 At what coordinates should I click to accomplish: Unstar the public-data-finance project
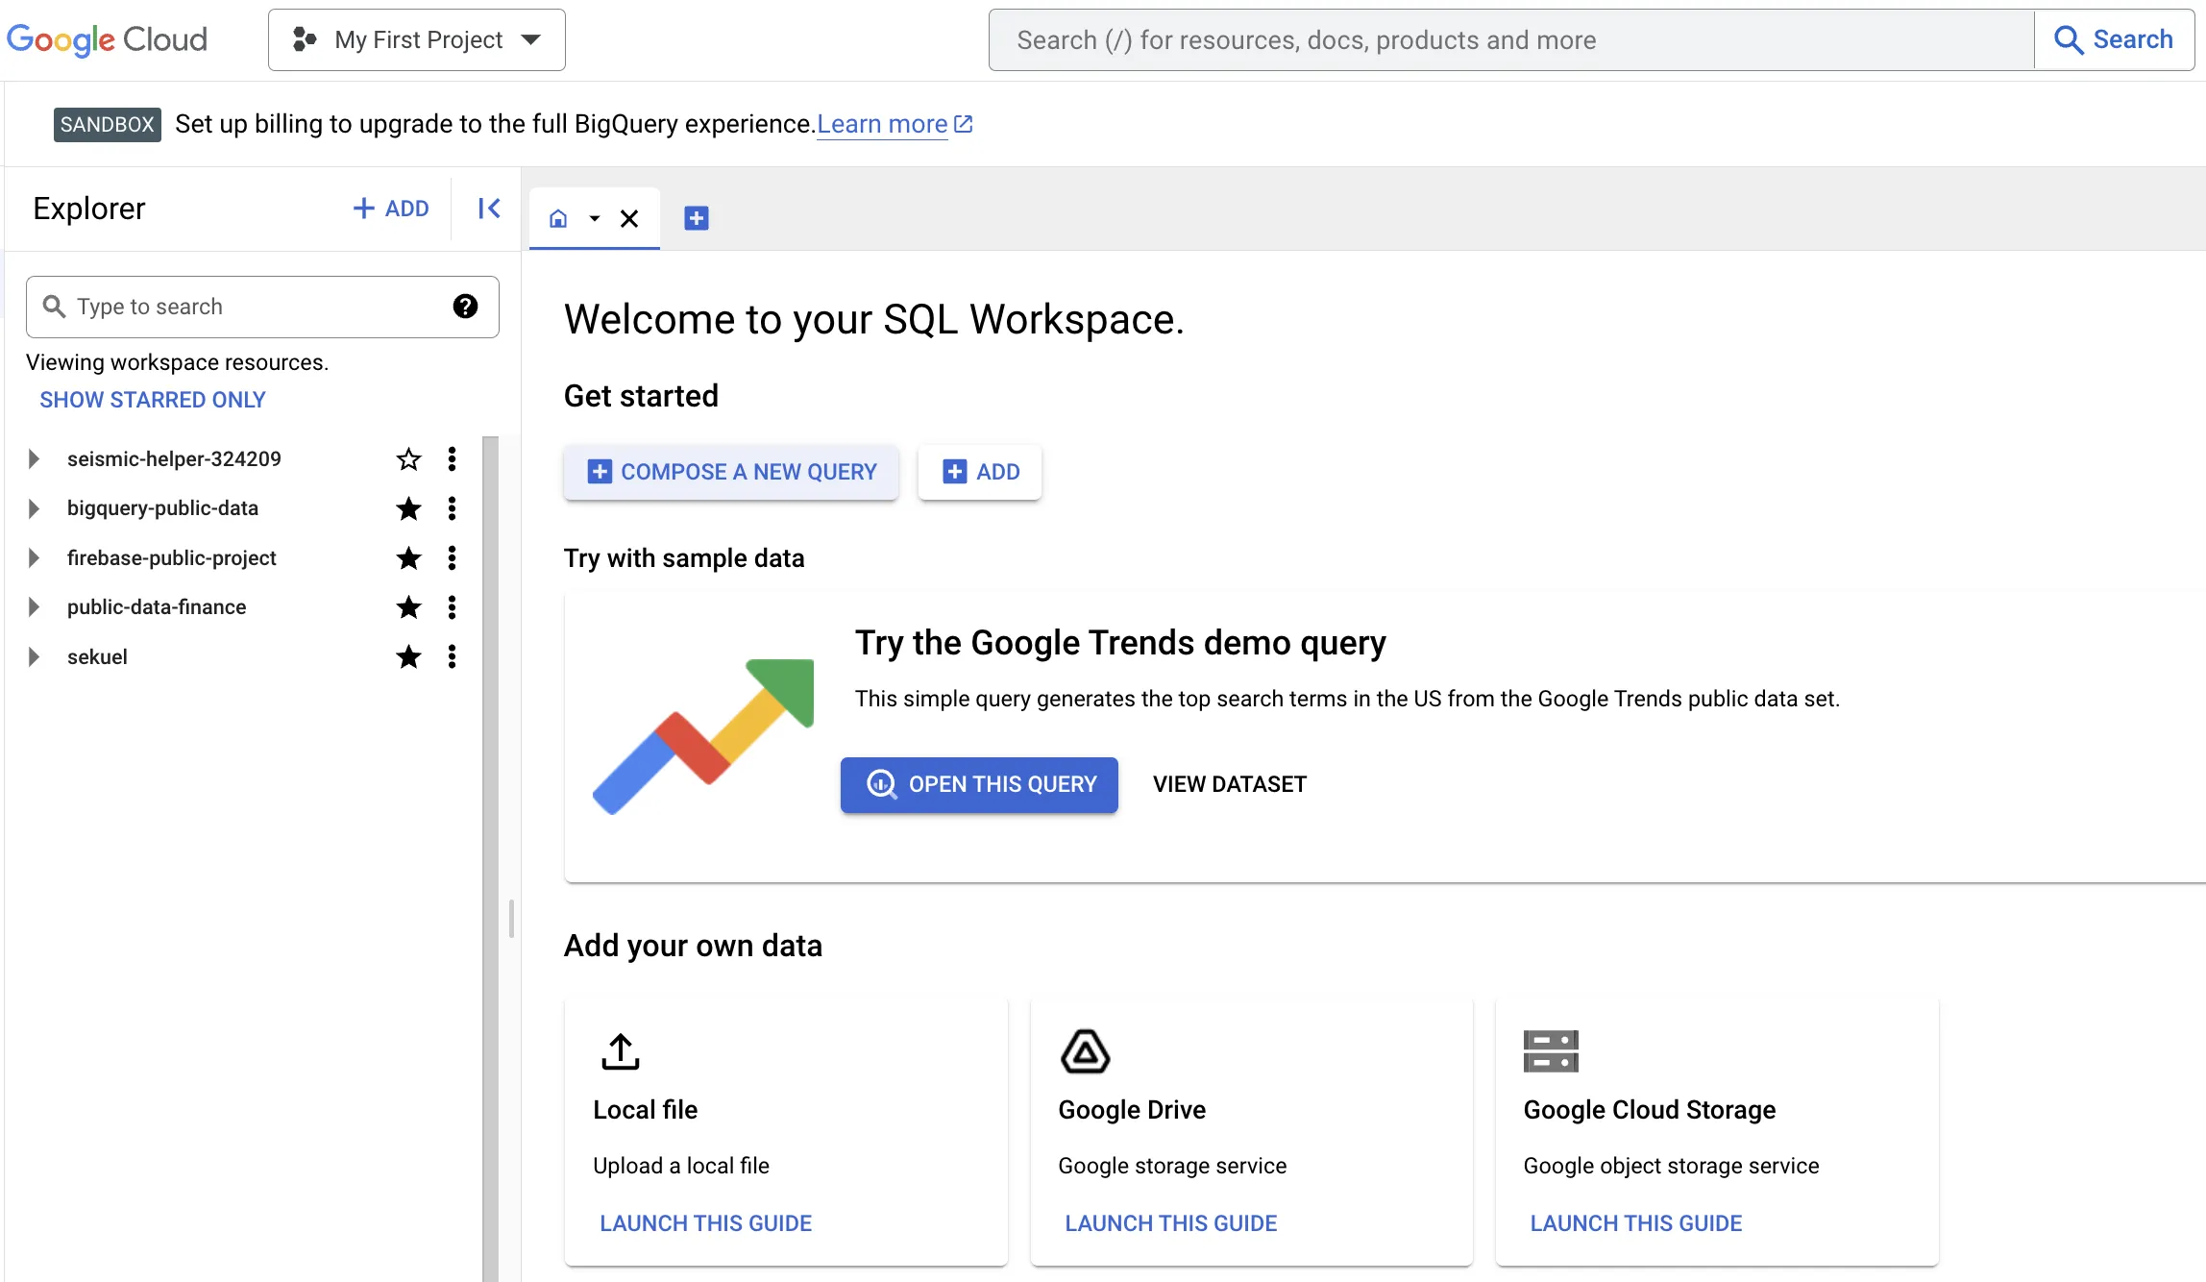[408, 607]
